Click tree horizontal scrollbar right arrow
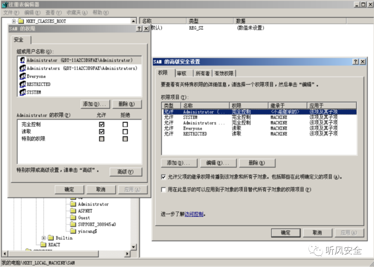This screenshot has height=267, width=374. [x=127, y=254]
